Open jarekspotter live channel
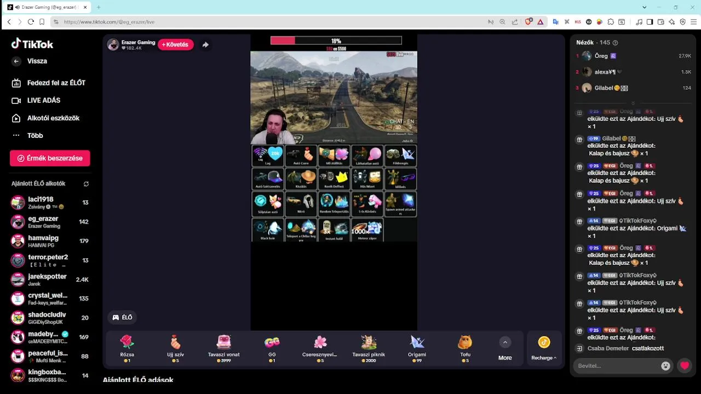 tap(50, 279)
